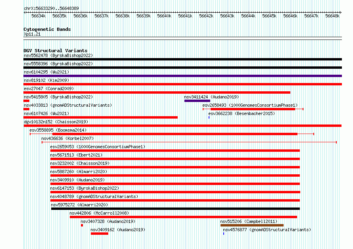
Task: Click the small blue nsv4576877 marker
Action: (x=224, y=234)
